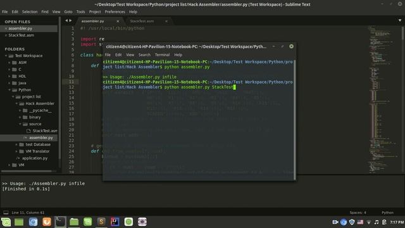Open Sublime Text File menu
The height and width of the screenshot is (228, 405).
pyautogui.click(x=4, y=11)
